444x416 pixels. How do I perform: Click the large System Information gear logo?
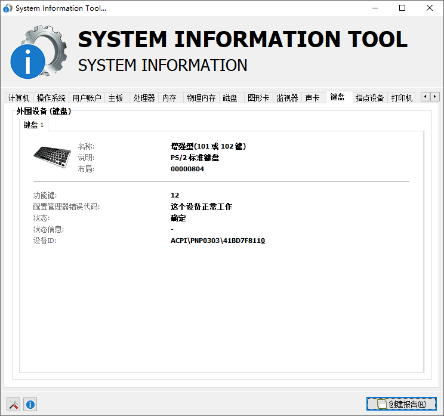39,52
